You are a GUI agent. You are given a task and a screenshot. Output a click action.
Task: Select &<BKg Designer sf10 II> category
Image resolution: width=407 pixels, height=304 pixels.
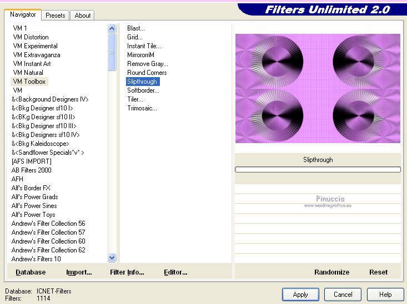pyautogui.click(x=43, y=117)
